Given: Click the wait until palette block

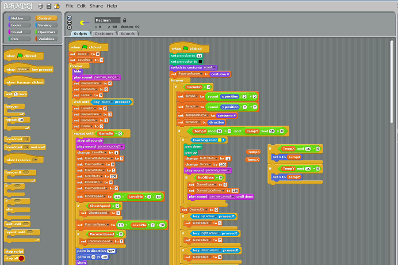Looking at the screenshot, I should pyautogui.click(x=17, y=224).
